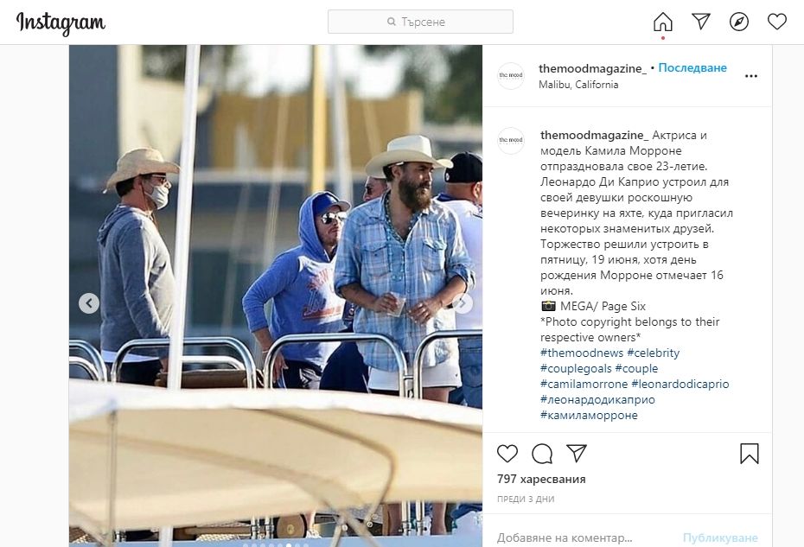Screen dimensions: 804x547
Task: Click the comment bubble icon
Action: click(x=542, y=454)
